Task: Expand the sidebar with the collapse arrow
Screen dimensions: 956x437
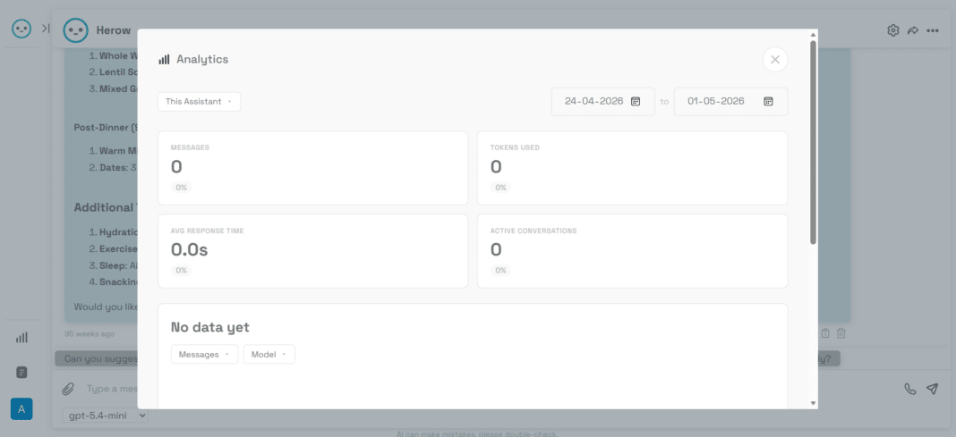Action: click(46, 28)
